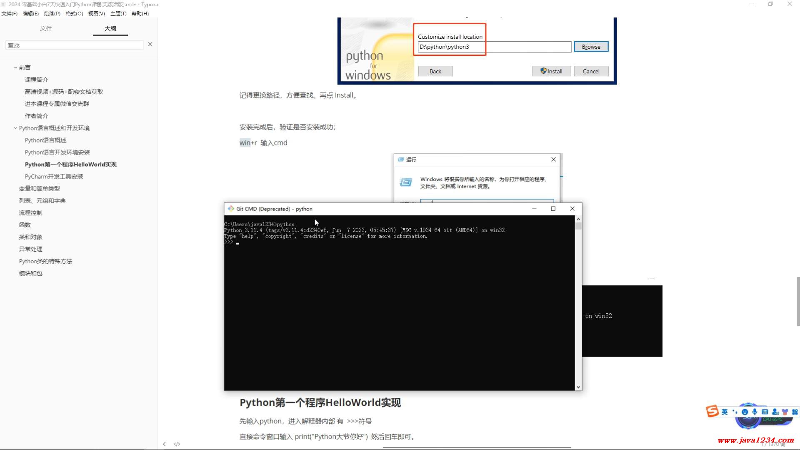Go to 作者简介 in outline

pos(36,116)
